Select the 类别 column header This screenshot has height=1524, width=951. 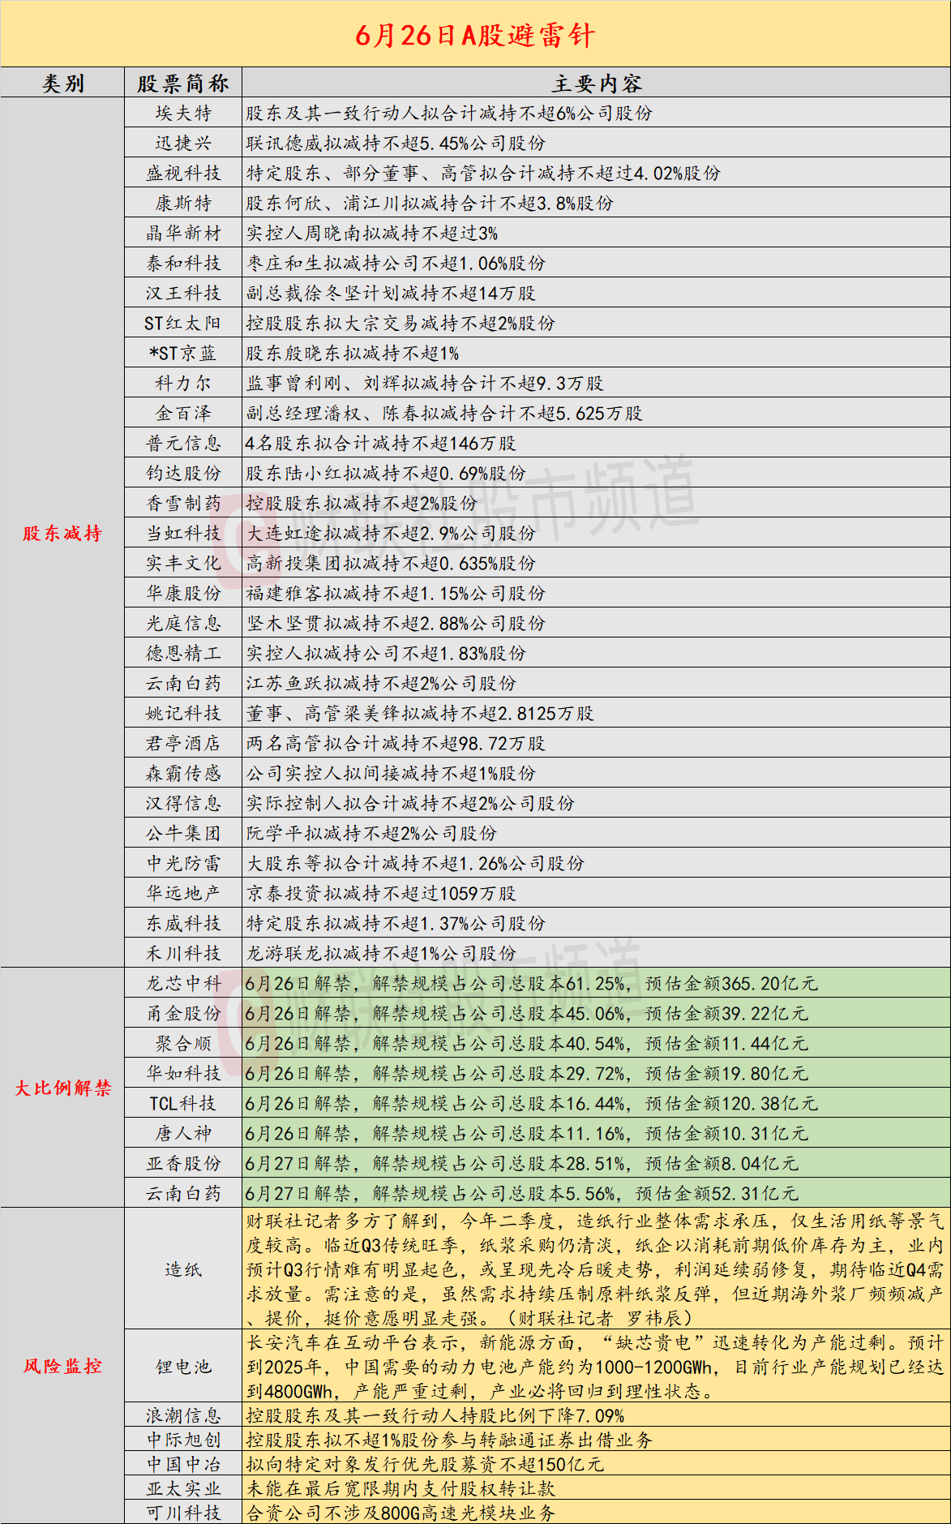[62, 84]
